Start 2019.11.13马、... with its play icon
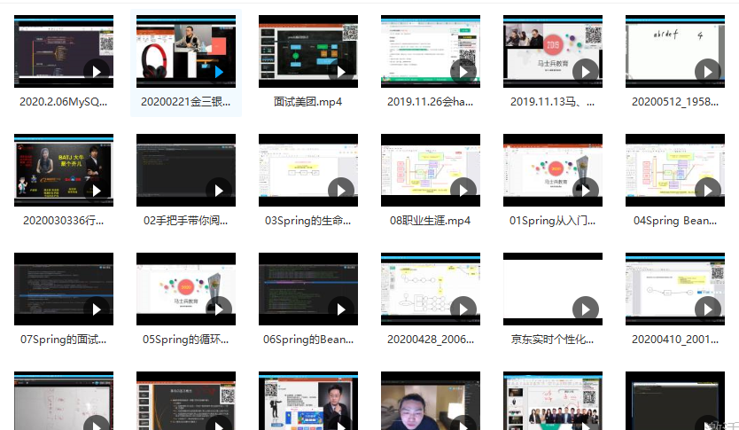 (586, 72)
